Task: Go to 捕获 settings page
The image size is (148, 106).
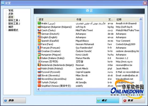Action: pyautogui.click(x=11, y=27)
